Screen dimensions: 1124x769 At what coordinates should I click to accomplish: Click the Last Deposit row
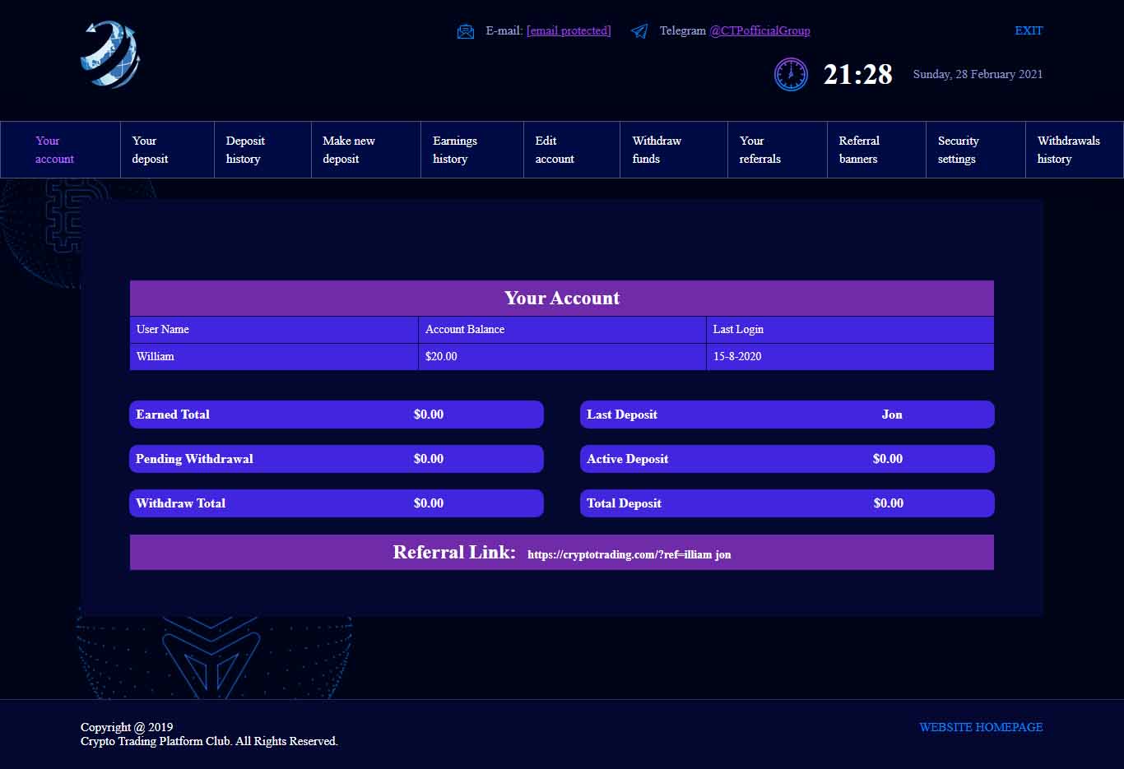pos(787,415)
